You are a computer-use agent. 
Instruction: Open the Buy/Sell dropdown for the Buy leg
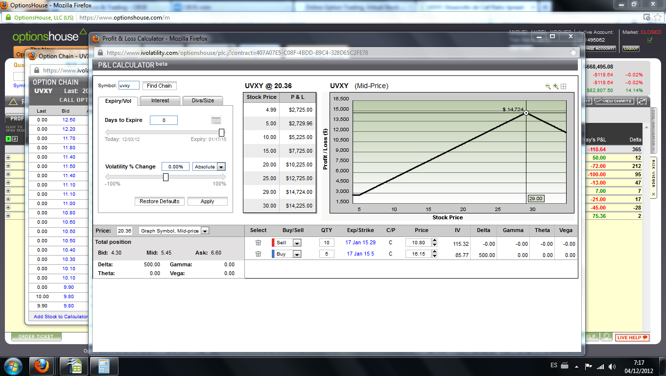pos(297,254)
